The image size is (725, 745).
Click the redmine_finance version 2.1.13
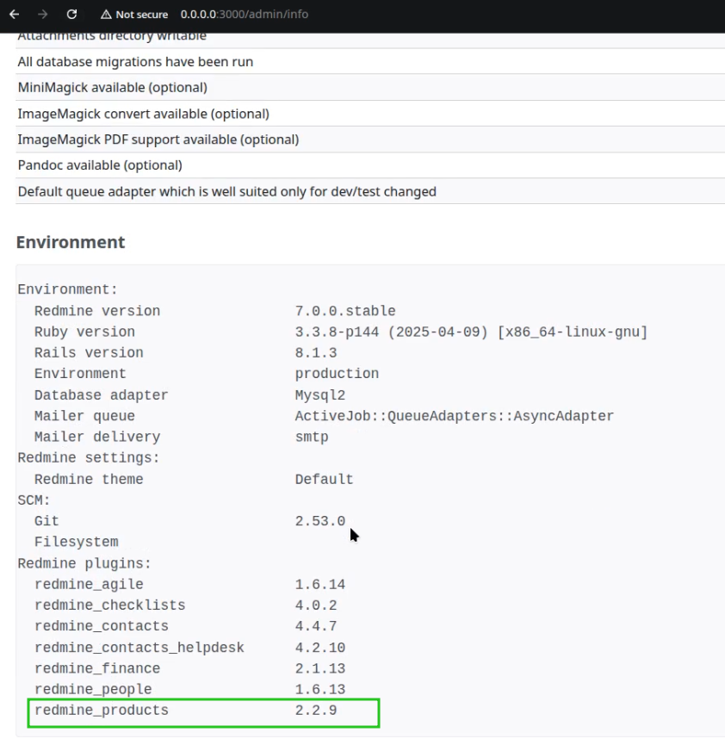pos(319,668)
